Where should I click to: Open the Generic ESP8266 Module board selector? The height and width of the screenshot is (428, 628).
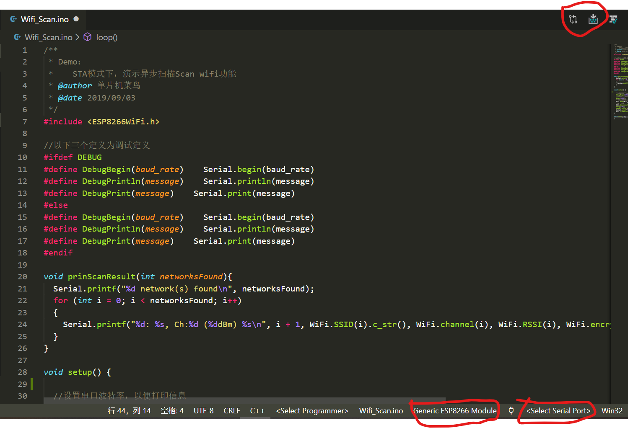(454, 411)
